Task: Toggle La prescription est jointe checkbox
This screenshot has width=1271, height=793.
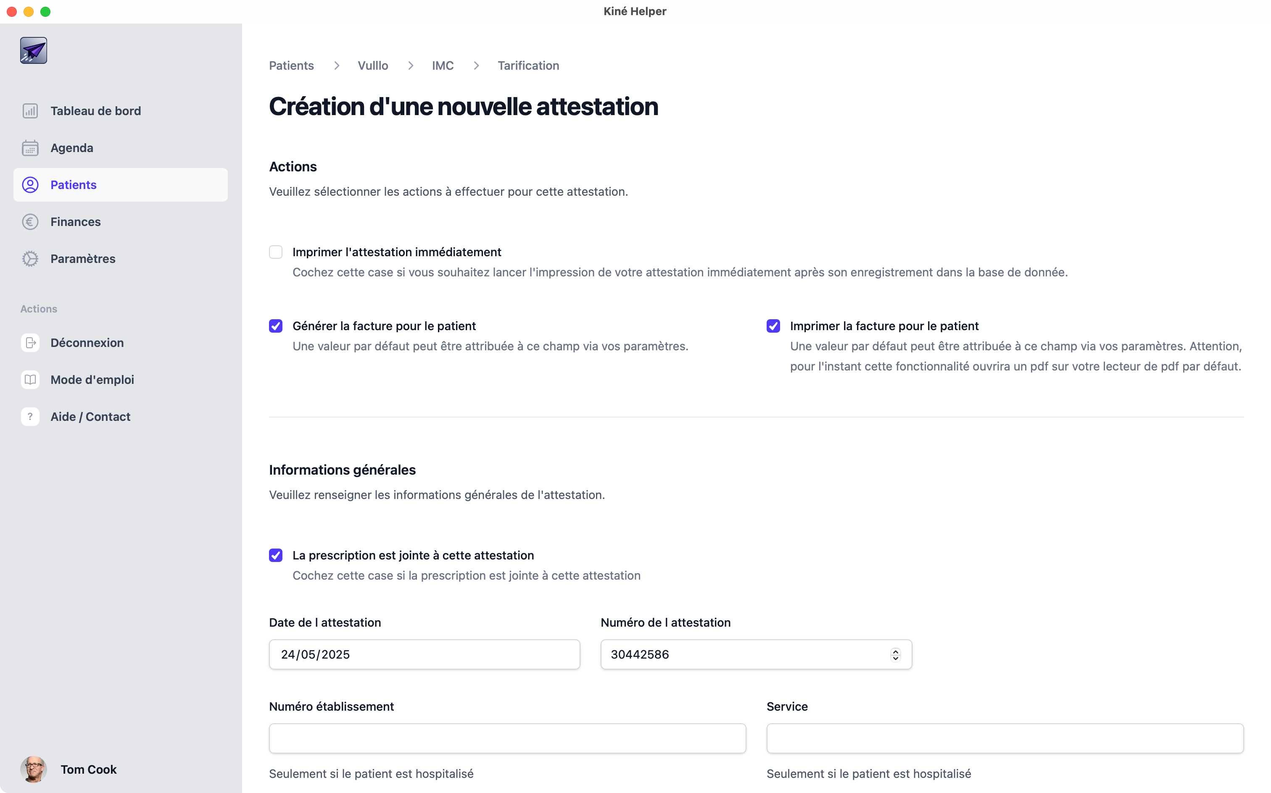Action: 276,555
